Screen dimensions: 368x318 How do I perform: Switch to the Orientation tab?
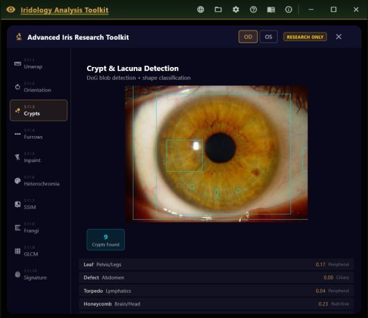click(x=39, y=87)
